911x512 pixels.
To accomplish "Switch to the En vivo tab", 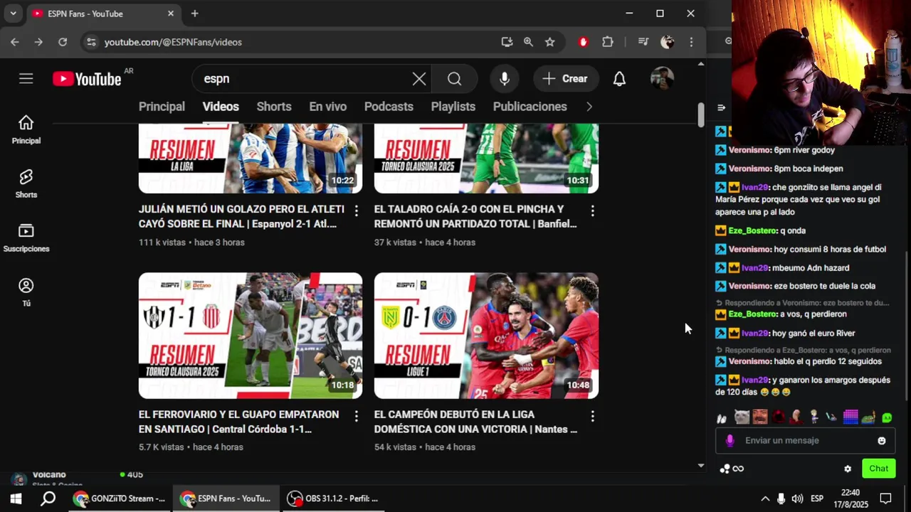I will tap(328, 107).
